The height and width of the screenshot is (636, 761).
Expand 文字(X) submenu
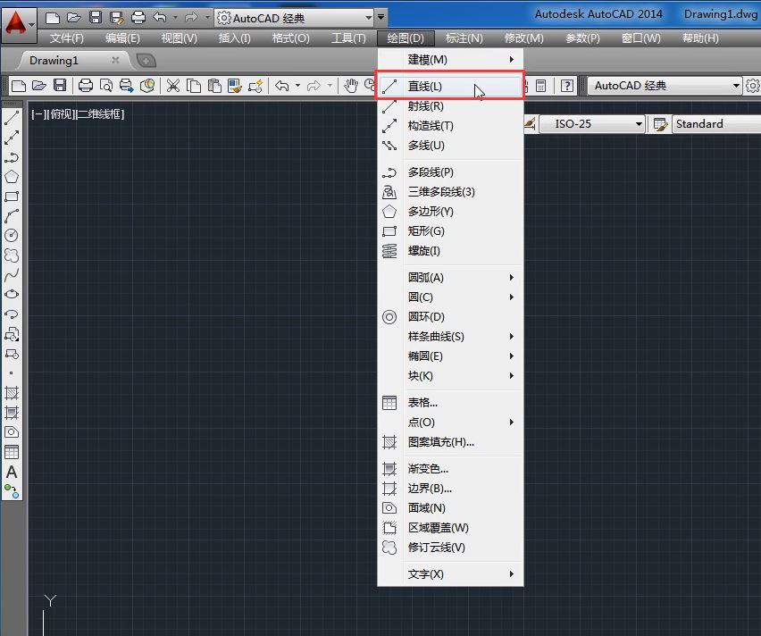coord(450,574)
